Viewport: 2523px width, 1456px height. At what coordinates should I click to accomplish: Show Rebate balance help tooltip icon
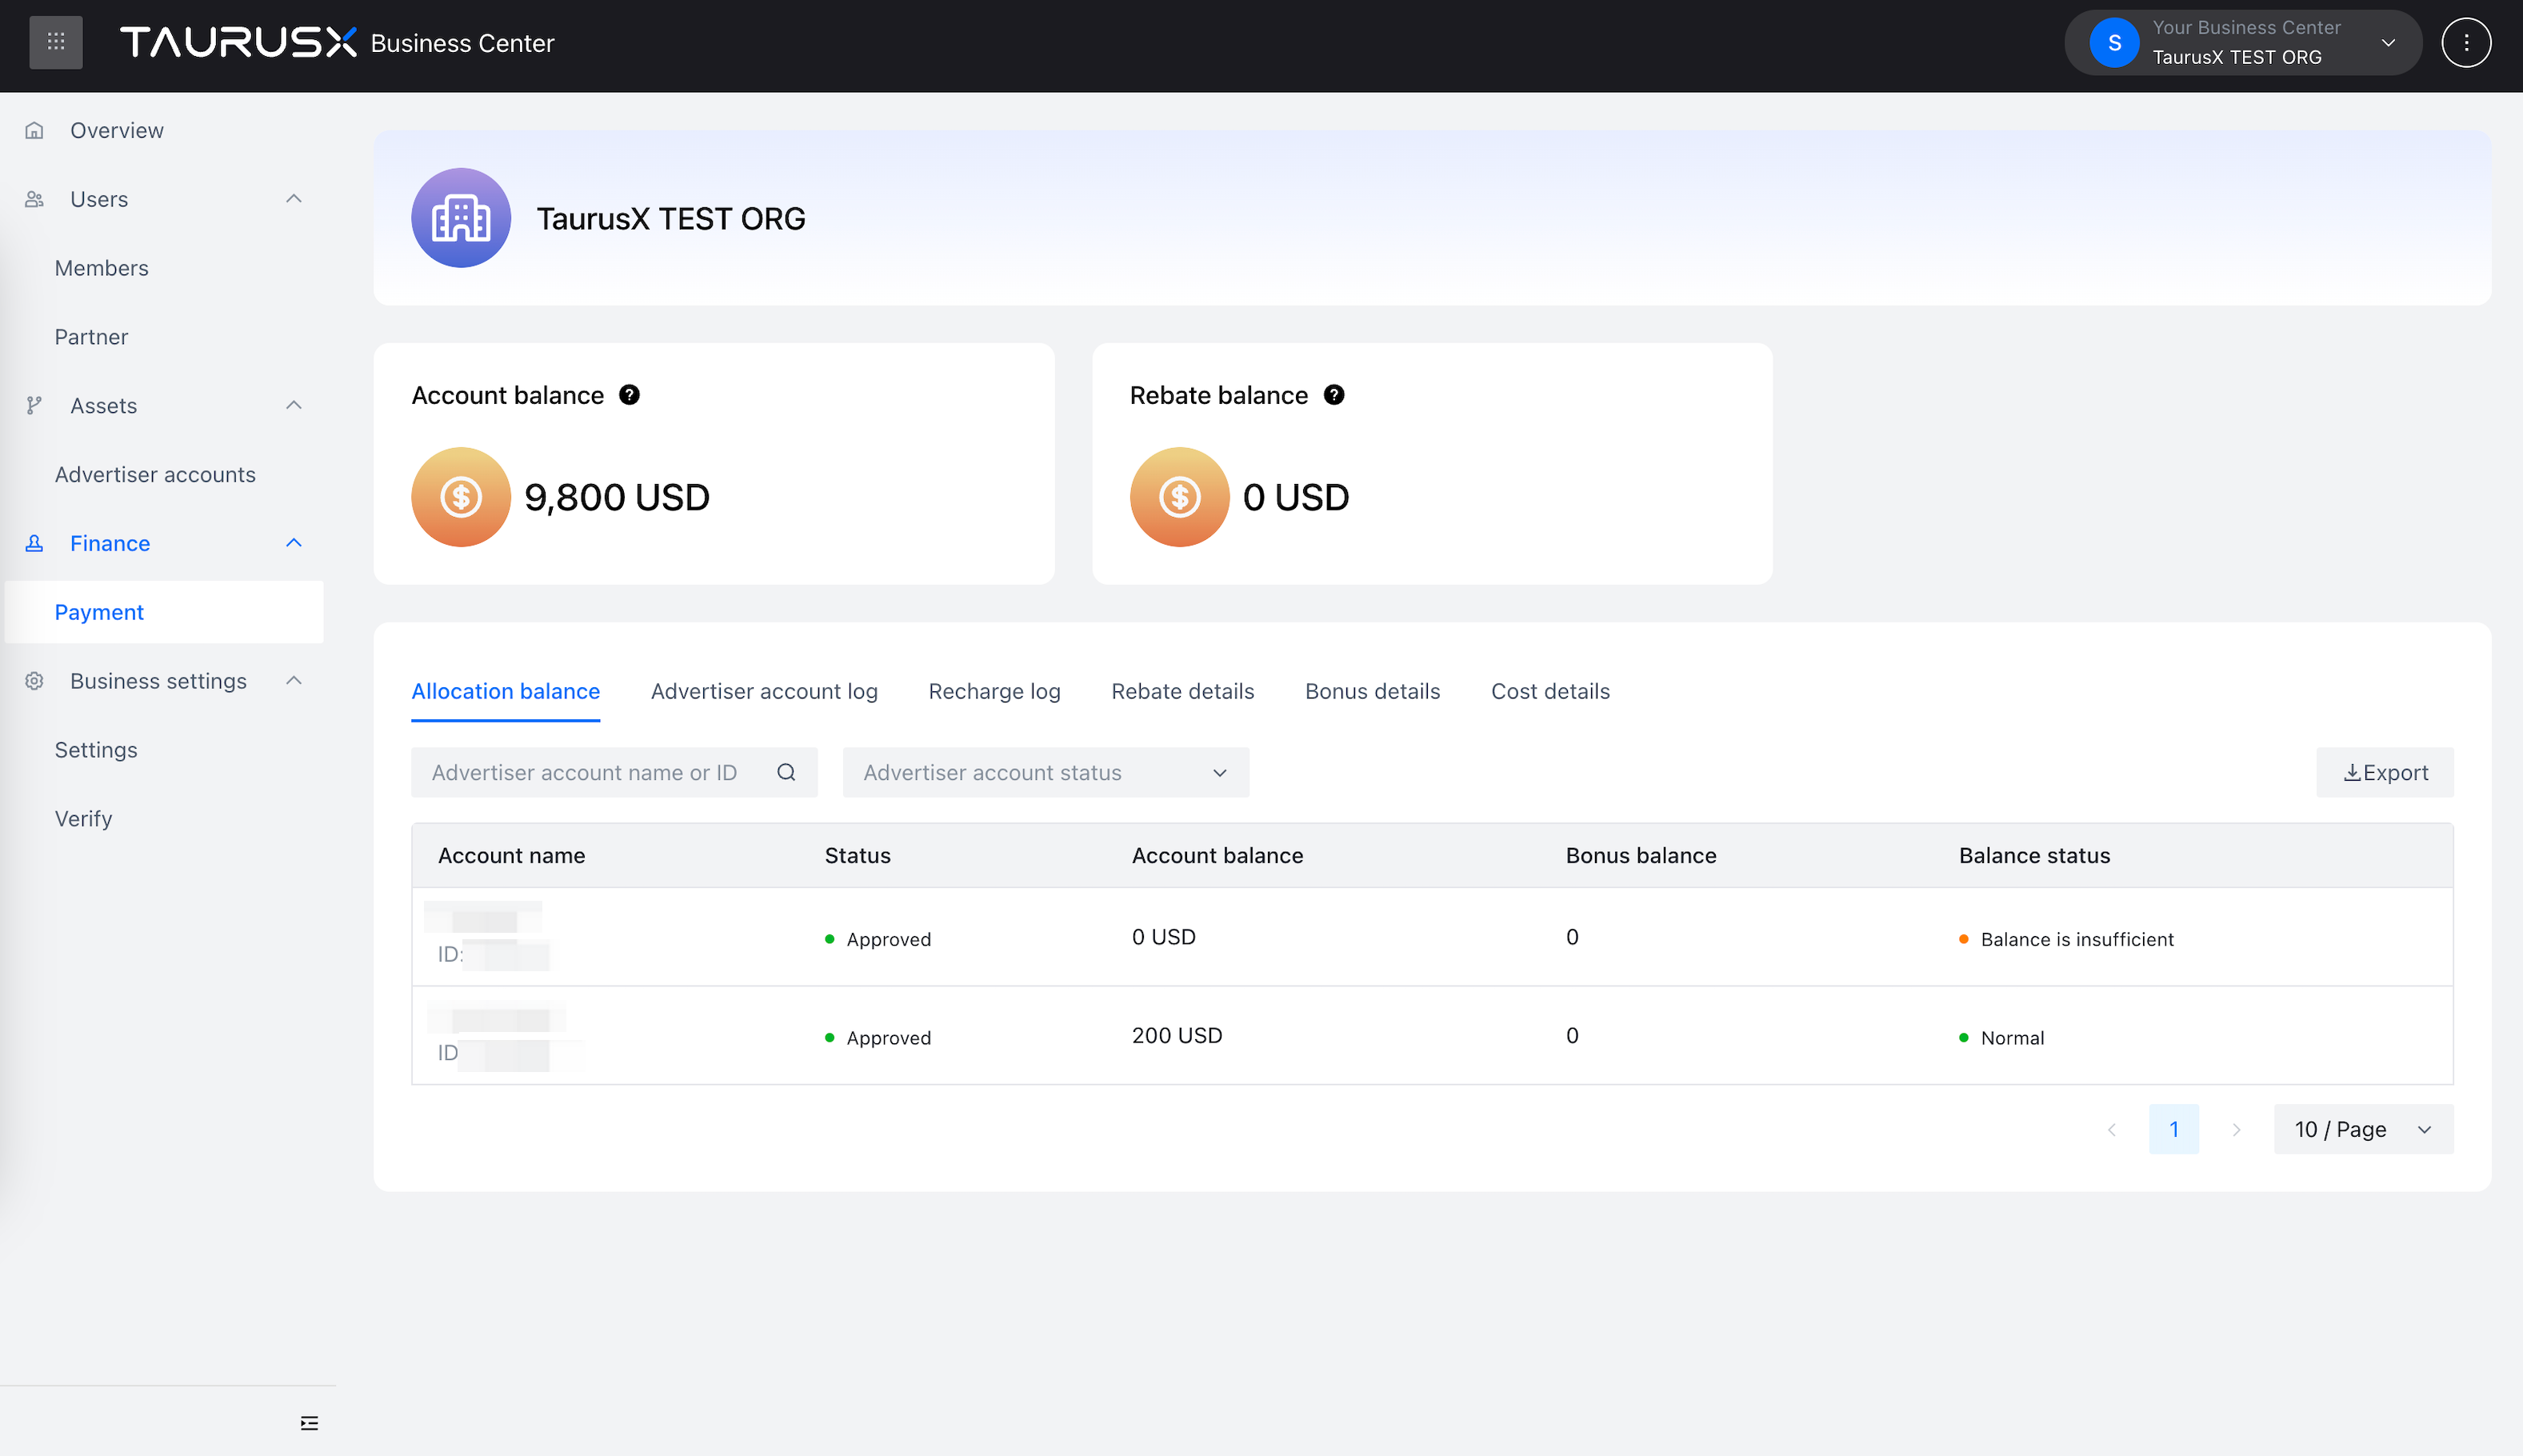point(1333,395)
